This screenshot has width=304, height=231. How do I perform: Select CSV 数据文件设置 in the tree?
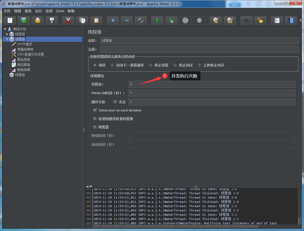click(x=31, y=54)
